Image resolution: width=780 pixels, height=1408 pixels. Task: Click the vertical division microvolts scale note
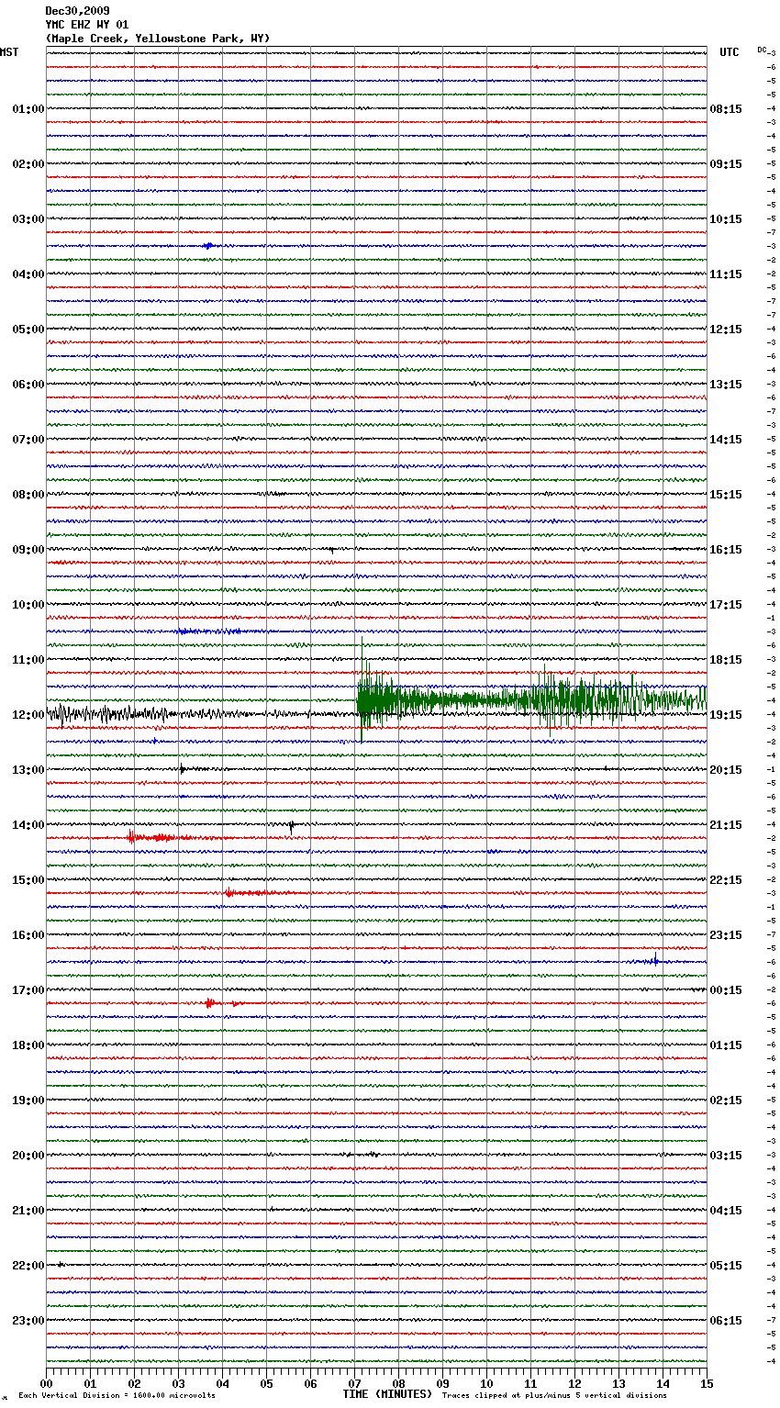[117, 1395]
